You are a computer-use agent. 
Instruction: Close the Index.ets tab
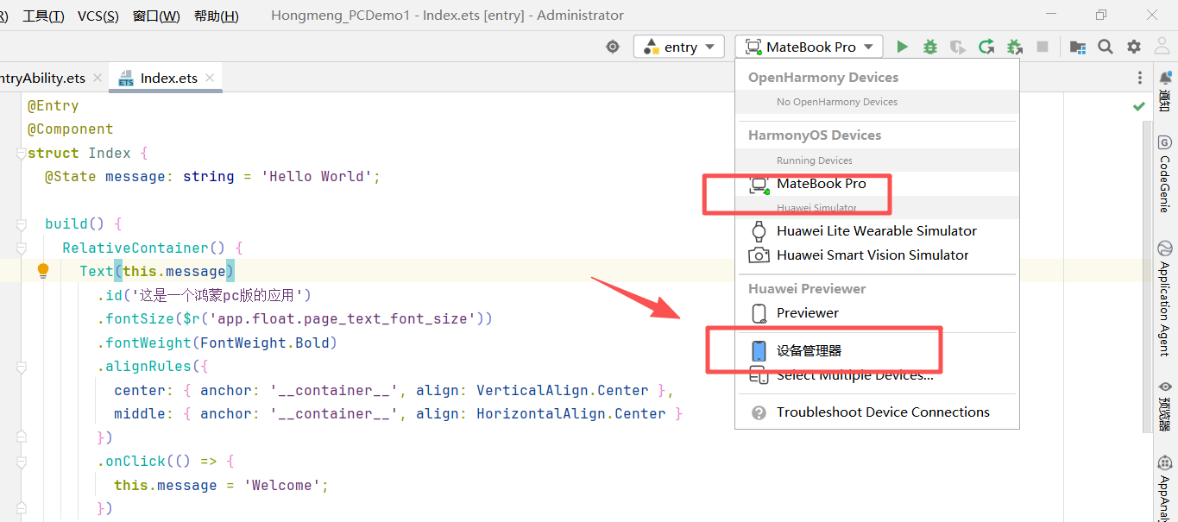click(x=210, y=78)
